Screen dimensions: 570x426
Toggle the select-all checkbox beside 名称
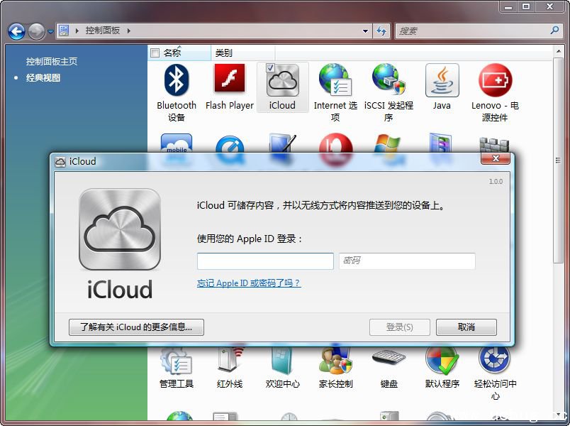[155, 53]
